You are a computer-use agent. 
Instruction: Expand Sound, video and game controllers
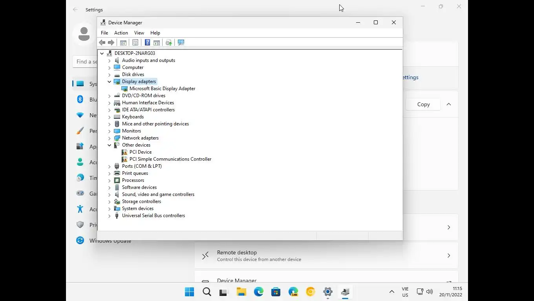110,194
